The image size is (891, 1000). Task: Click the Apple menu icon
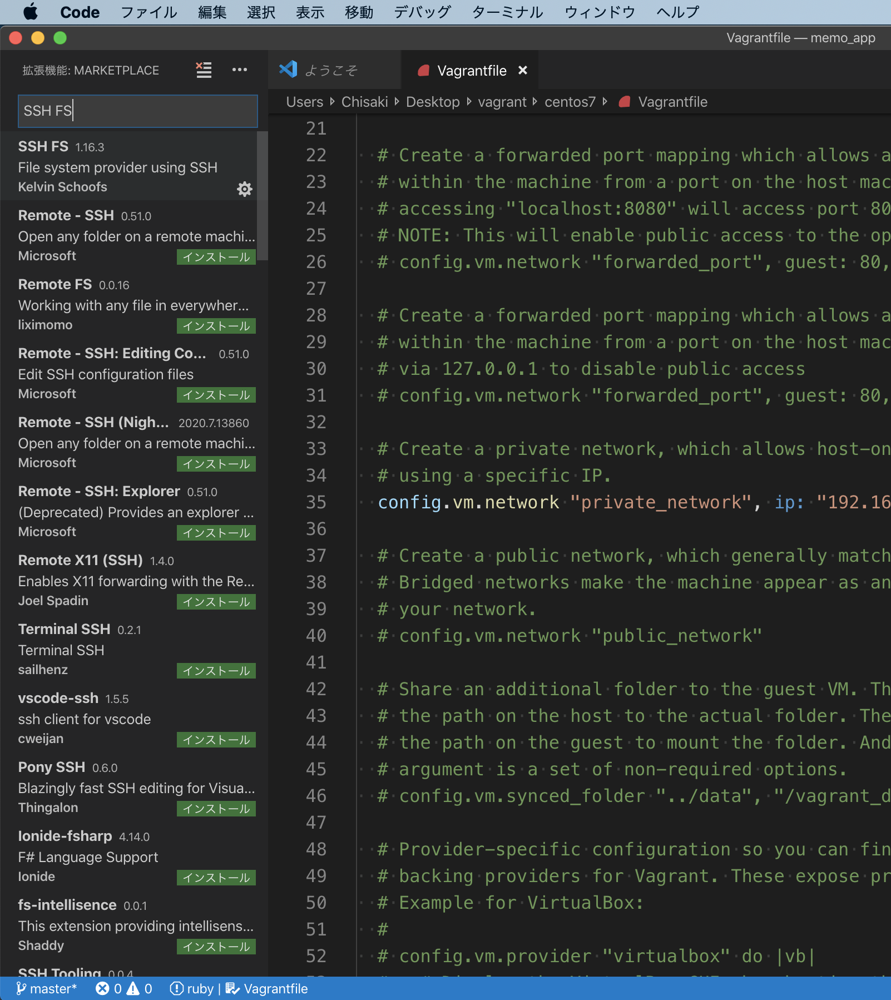(x=31, y=12)
